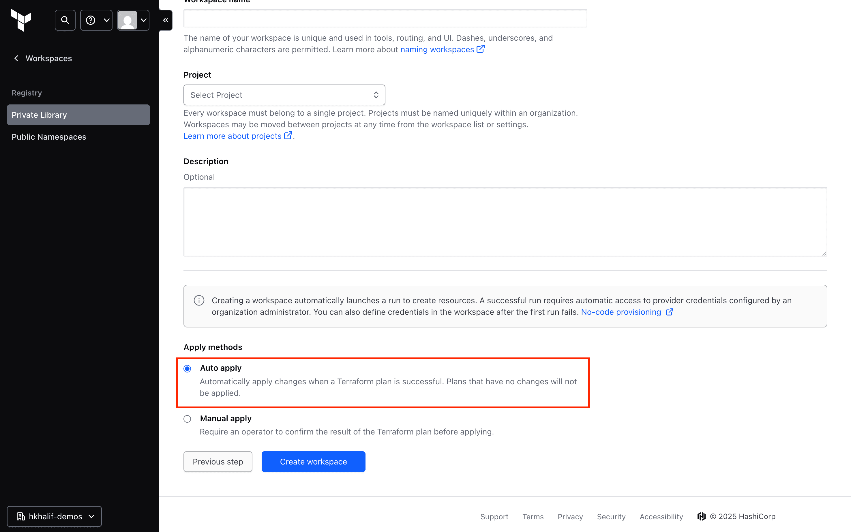Collapse the sidebar with double-chevron icon

coord(166,20)
